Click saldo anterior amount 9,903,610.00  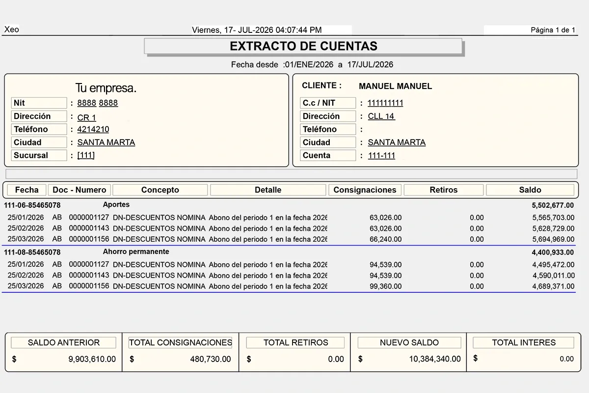92,360
